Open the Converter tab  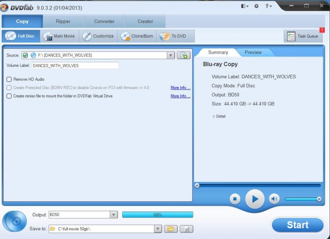(105, 21)
